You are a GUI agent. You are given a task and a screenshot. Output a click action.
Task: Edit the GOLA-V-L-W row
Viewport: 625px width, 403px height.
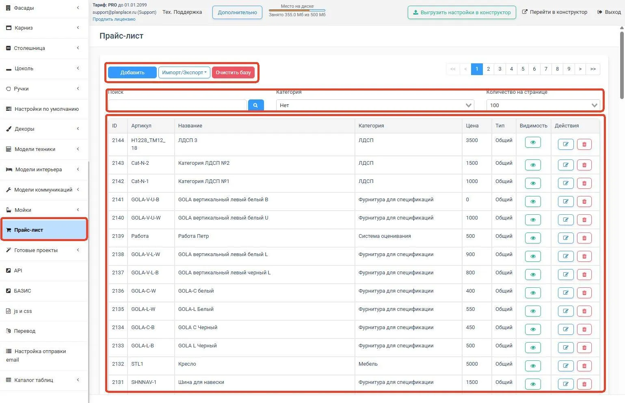[565, 256]
